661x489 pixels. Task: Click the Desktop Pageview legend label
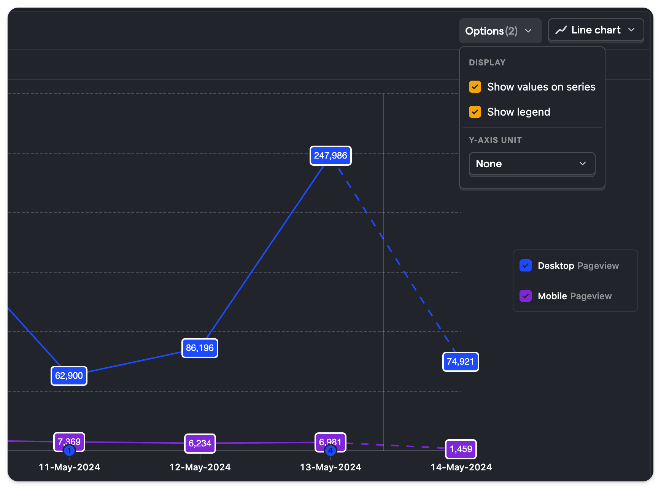point(578,265)
